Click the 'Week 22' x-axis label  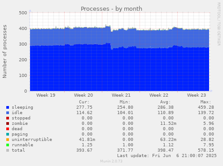pyautogui.click(x=159, y=95)
